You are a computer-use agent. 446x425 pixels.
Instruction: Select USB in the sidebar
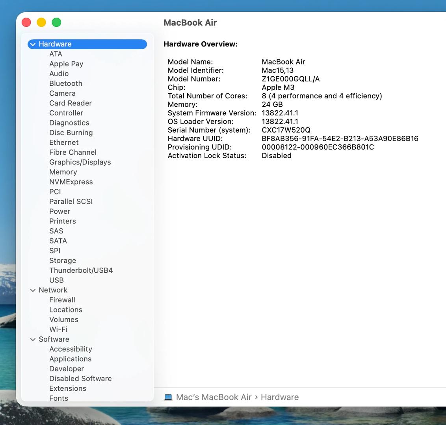(56, 280)
